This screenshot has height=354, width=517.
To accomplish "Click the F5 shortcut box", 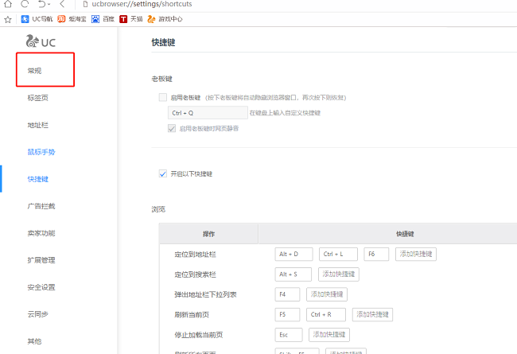I will pyautogui.click(x=287, y=314).
